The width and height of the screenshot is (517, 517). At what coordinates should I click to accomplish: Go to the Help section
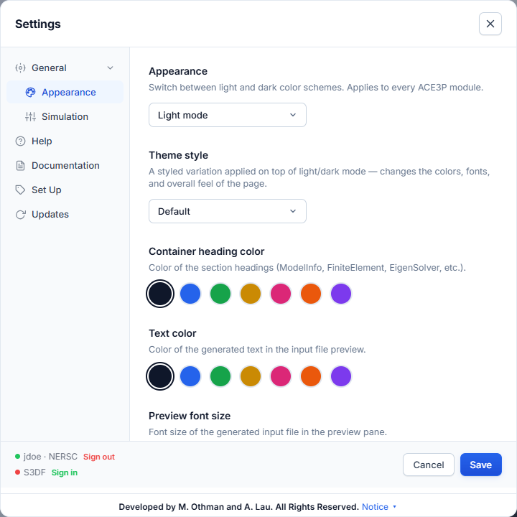pos(65,141)
